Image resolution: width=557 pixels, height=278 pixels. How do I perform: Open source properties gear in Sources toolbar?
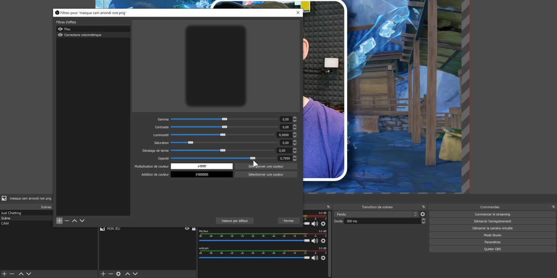(x=118, y=274)
